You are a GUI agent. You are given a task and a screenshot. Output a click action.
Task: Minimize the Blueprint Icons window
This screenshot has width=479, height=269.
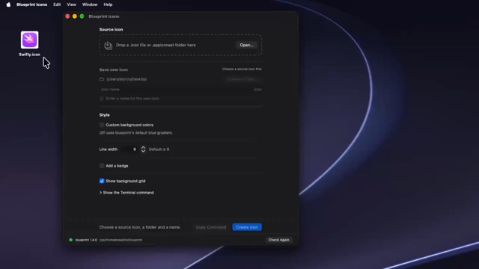(75, 16)
